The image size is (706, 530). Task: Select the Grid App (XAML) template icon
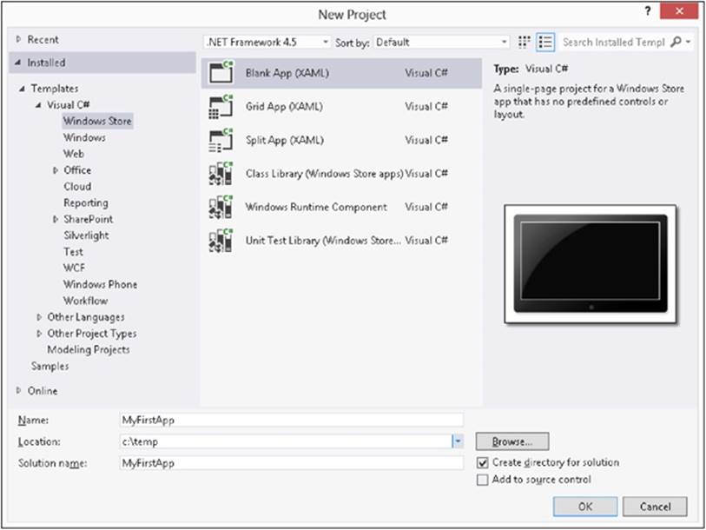pos(221,106)
